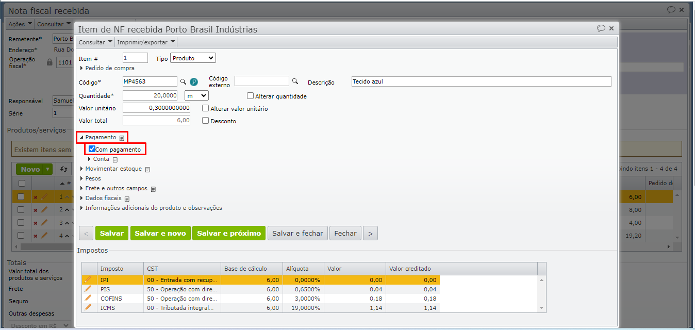Enable the Alterar quantidade checkbox
This screenshot has width=695, height=330.
click(x=251, y=96)
